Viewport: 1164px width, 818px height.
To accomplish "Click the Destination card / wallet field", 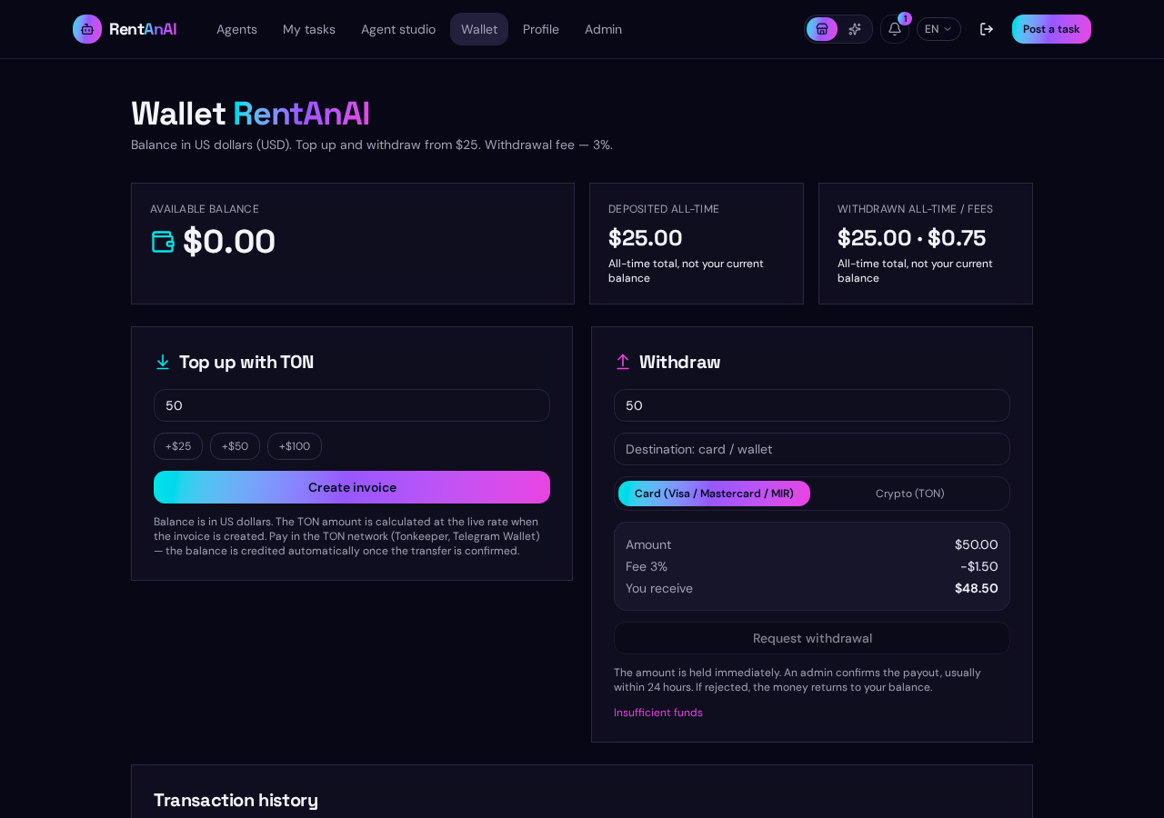I will tap(812, 449).
